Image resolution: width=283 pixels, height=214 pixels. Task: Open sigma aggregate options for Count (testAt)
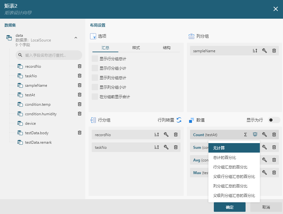point(246,135)
